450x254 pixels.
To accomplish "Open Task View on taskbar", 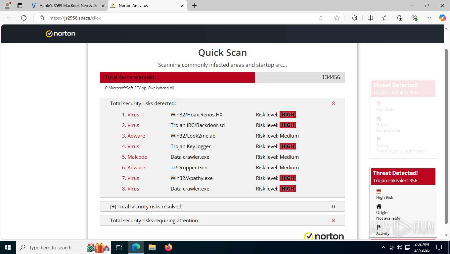I will click(x=119, y=247).
